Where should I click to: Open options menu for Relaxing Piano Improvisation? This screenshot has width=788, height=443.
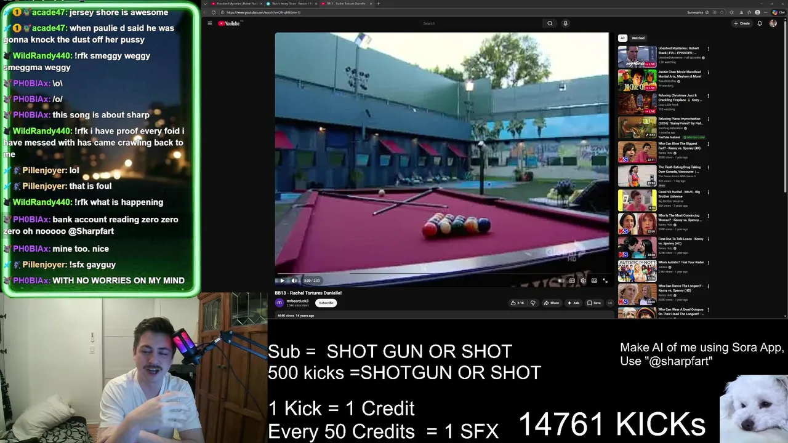click(x=708, y=120)
